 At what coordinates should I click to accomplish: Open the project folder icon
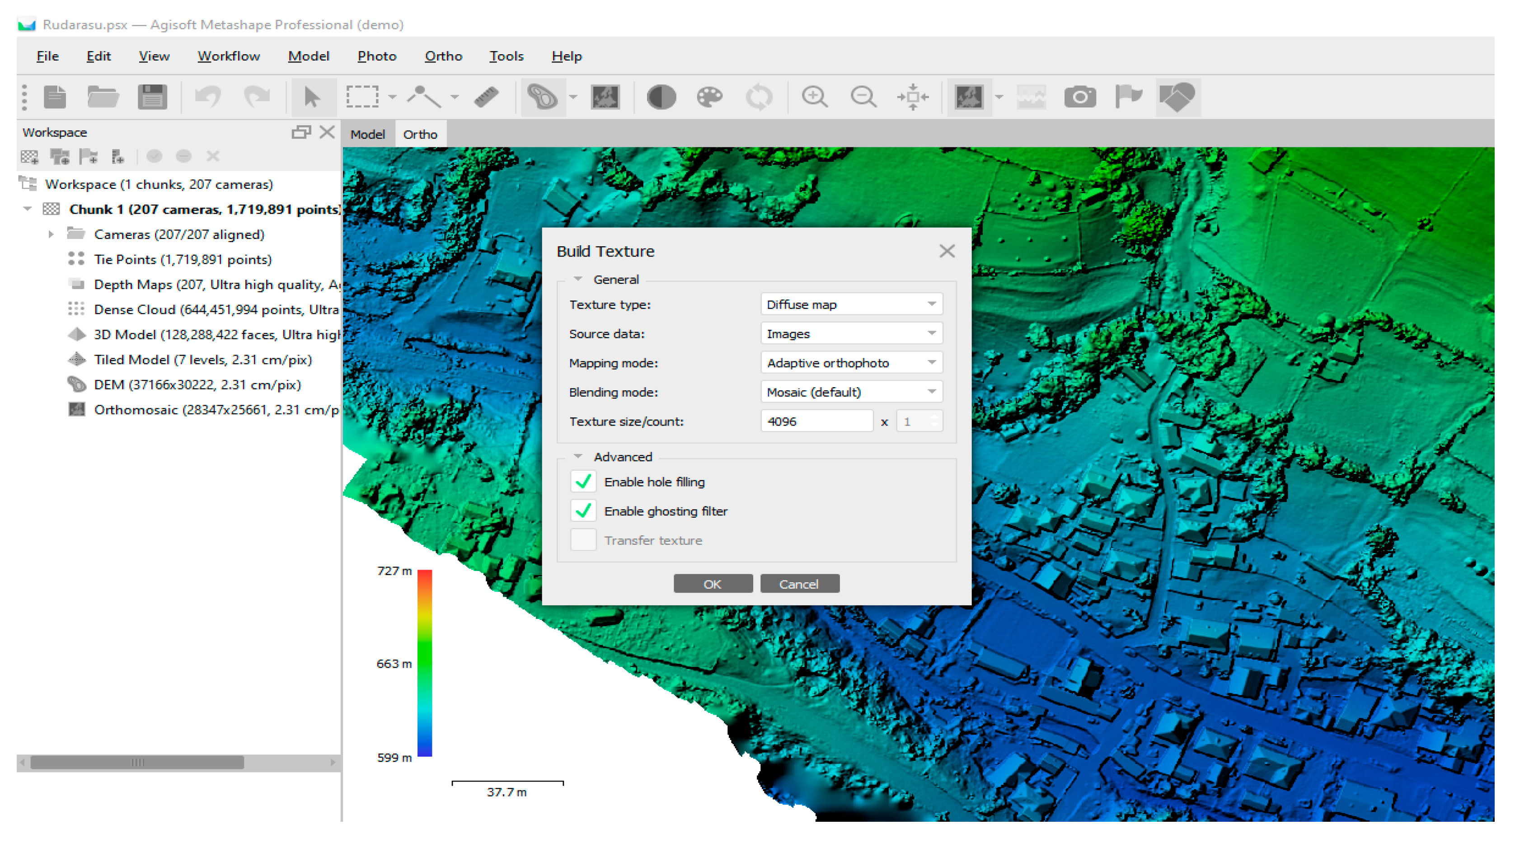103,97
